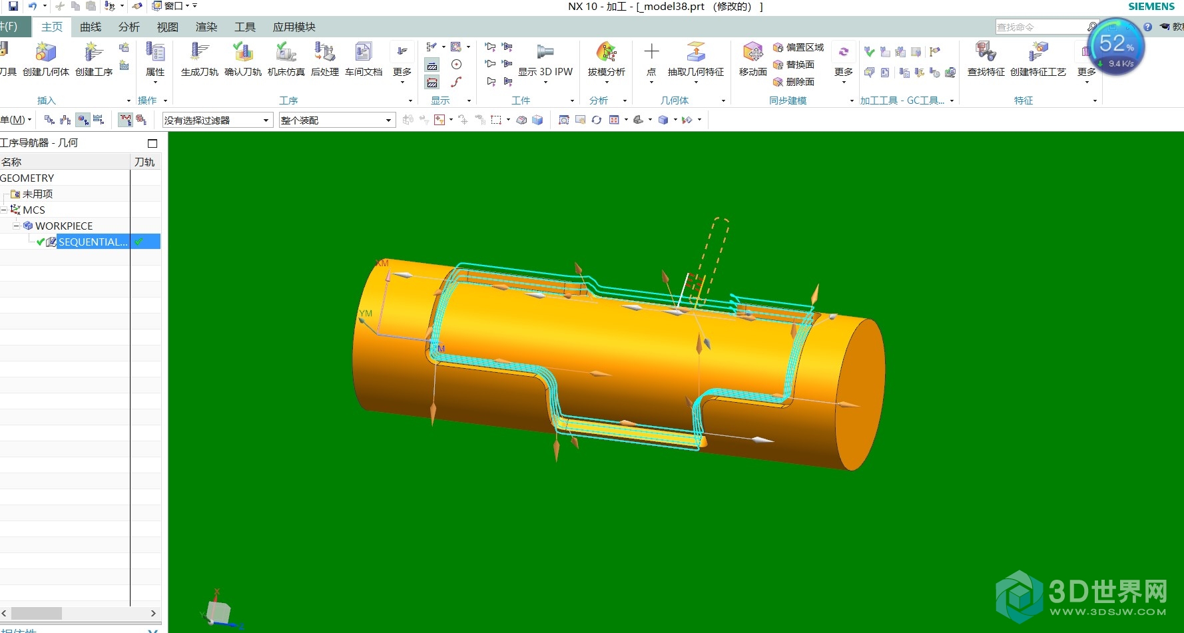Show 3D IPW (显示 3D IPW)
Image resolution: width=1184 pixels, height=633 pixels.
tap(545, 61)
